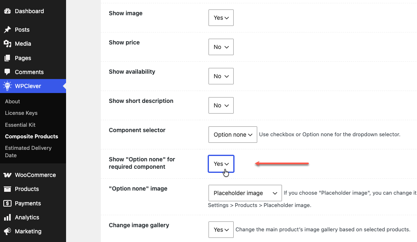Click the Analytics bar chart icon

click(7, 217)
